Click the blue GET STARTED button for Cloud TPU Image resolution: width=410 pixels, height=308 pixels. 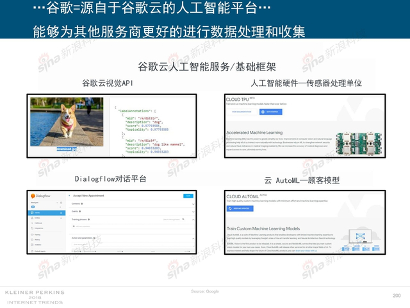(x=270, y=112)
